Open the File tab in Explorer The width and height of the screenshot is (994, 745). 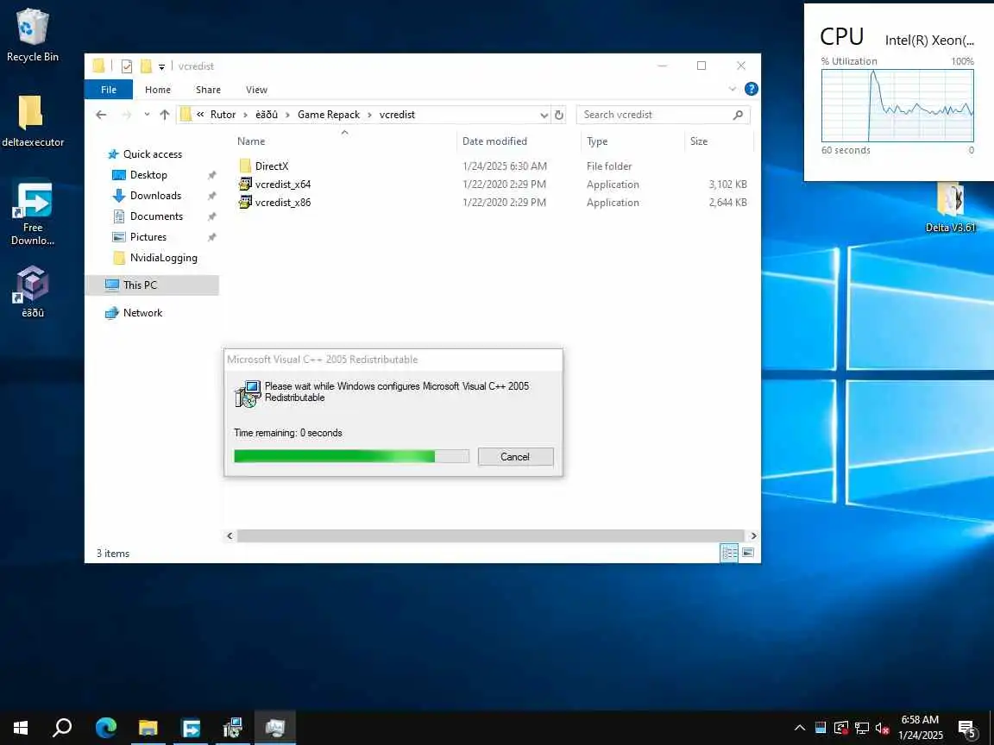point(109,90)
